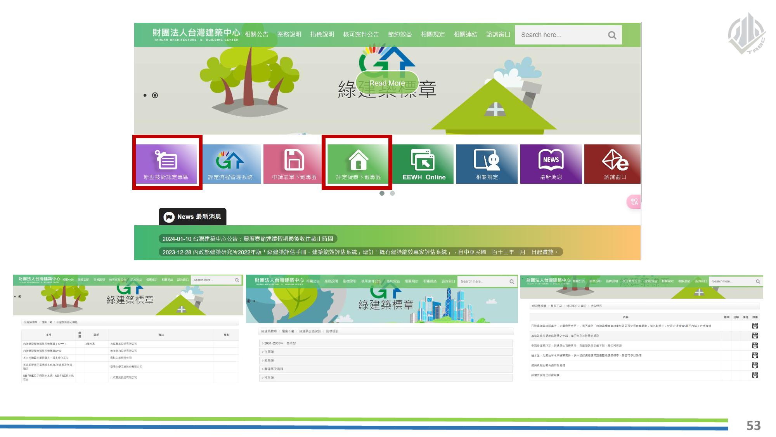Screen dimensions: 776x437
Task: Select the News 最新消息 tab
Action: [x=192, y=217]
